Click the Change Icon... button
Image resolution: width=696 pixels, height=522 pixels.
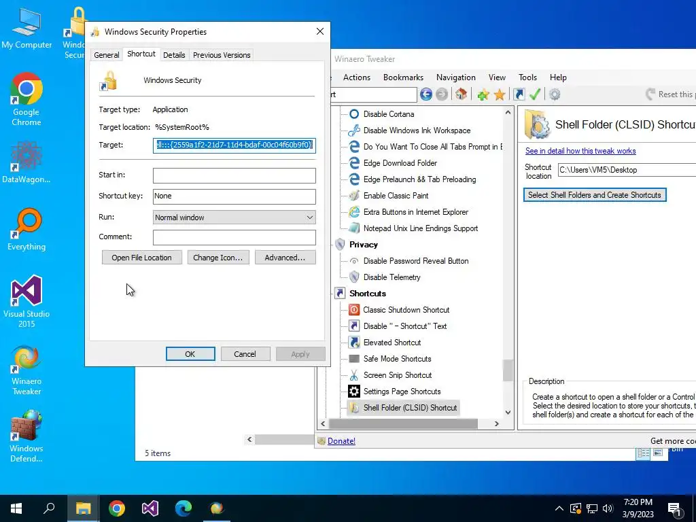tap(218, 258)
